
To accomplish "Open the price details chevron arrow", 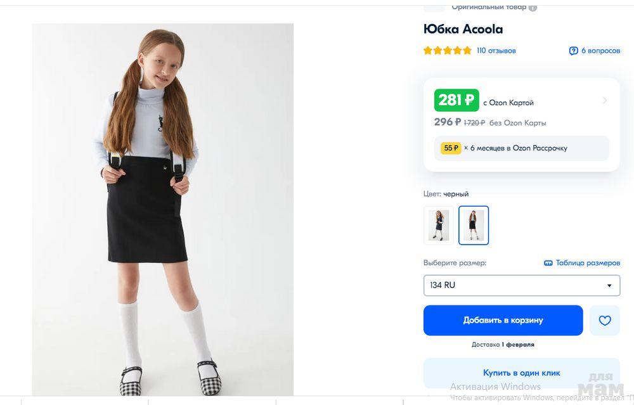I will (x=605, y=101).
